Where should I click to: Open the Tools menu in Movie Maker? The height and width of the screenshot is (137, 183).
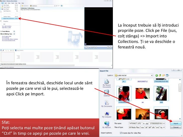(13, 3)
